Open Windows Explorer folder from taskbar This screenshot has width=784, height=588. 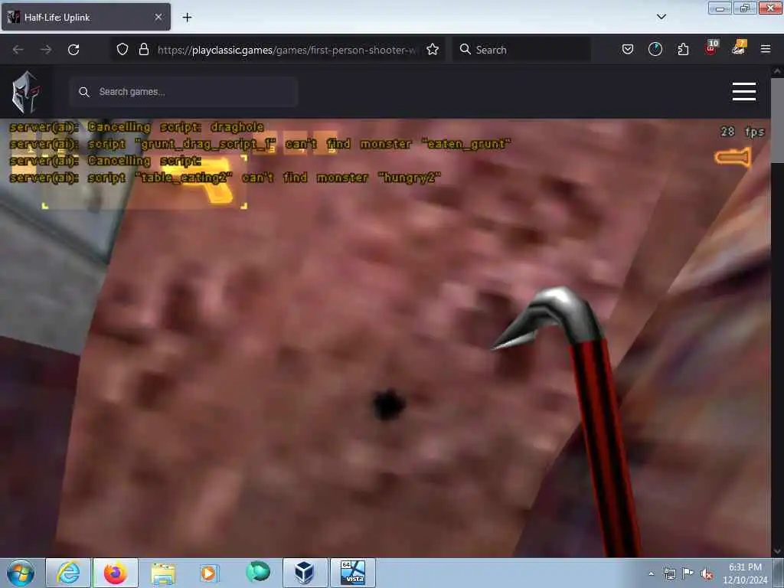[x=163, y=573]
